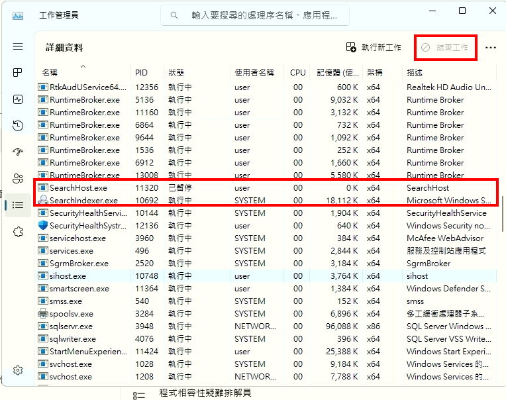Open Services puzzle icon in sidebar
The width and height of the screenshot is (506, 400).
pyautogui.click(x=18, y=232)
